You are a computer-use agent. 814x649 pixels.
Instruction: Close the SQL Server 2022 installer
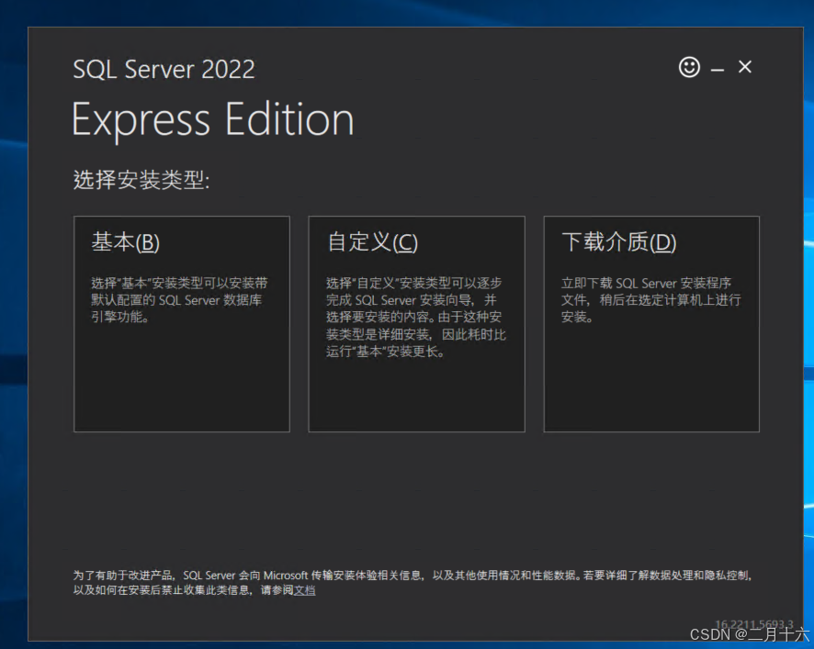tap(745, 67)
